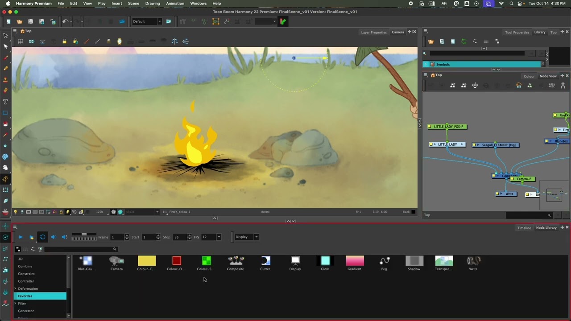Click the Shadow node icon
The height and width of the screenshot is (321, 571).
[x=414, y=261]
